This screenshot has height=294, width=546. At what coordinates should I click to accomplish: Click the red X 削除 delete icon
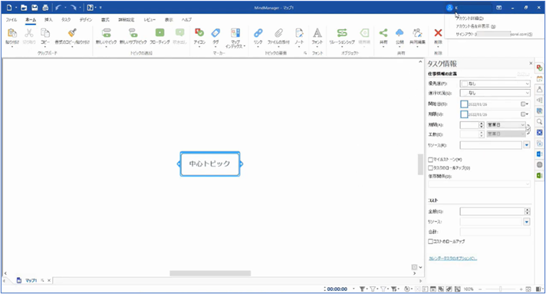[438, 33]
